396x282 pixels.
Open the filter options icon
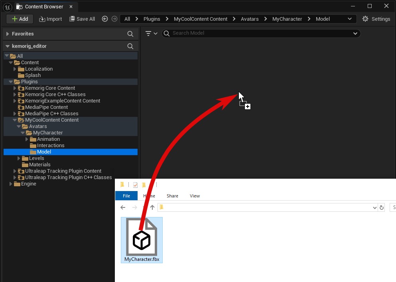point(151,34)
